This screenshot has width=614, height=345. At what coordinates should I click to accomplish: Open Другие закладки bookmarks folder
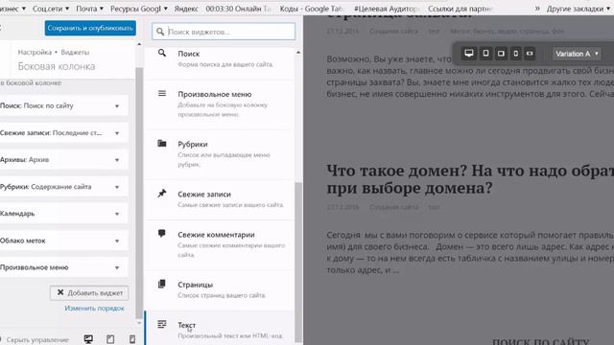point(579,9)
